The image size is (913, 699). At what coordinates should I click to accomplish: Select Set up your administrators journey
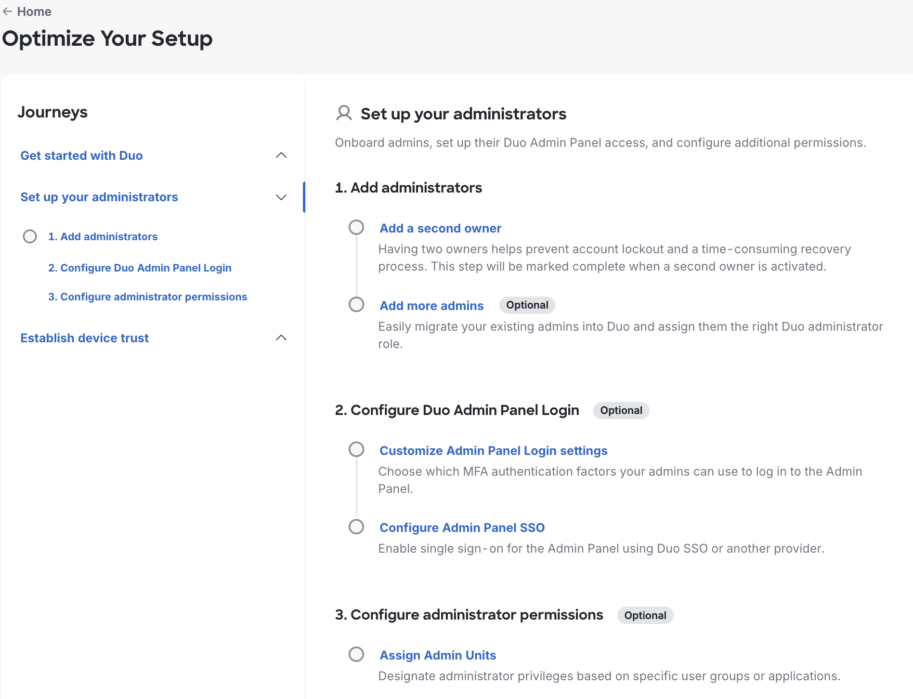point(99,197)
